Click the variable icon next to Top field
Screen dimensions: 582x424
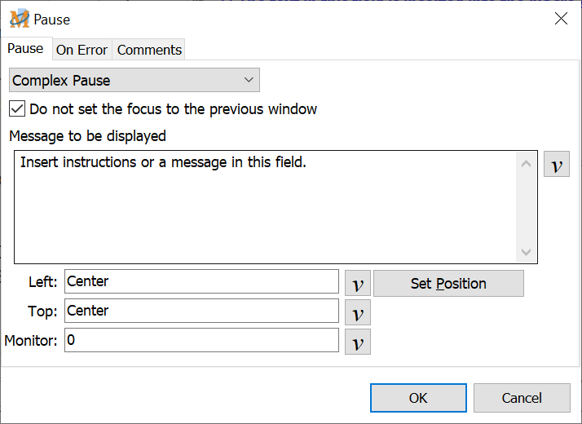coord(358,312)
